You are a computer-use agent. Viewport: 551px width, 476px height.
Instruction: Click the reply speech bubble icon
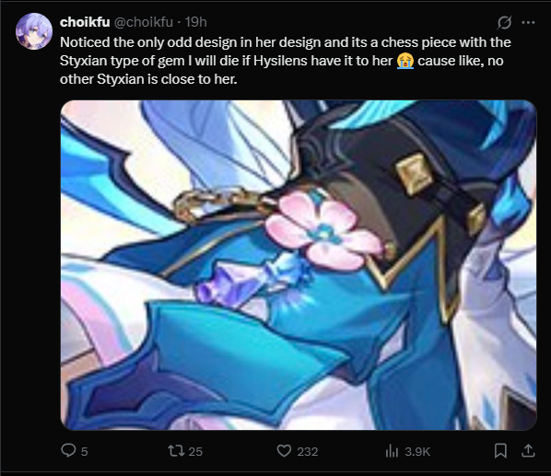tap(68, 450)
